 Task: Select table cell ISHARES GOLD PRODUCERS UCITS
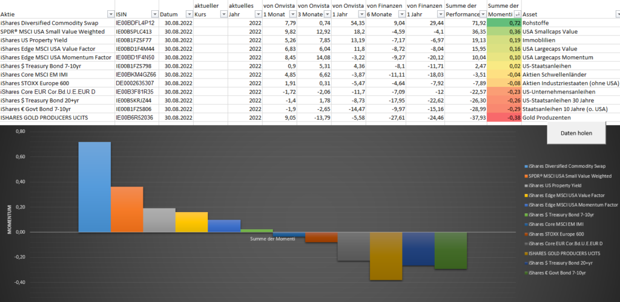tap(58, 118)
